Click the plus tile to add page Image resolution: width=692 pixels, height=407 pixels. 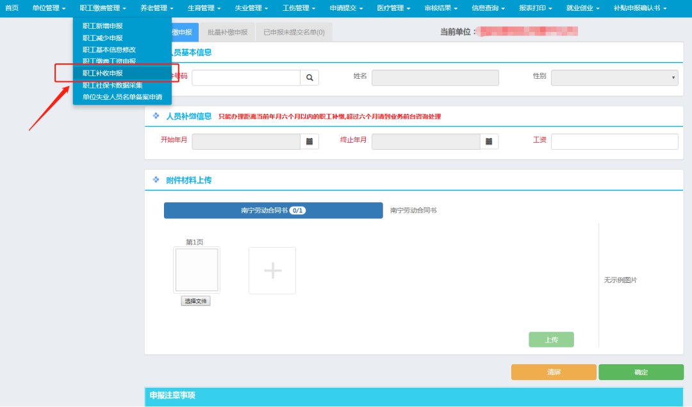(x=272, y=271)
